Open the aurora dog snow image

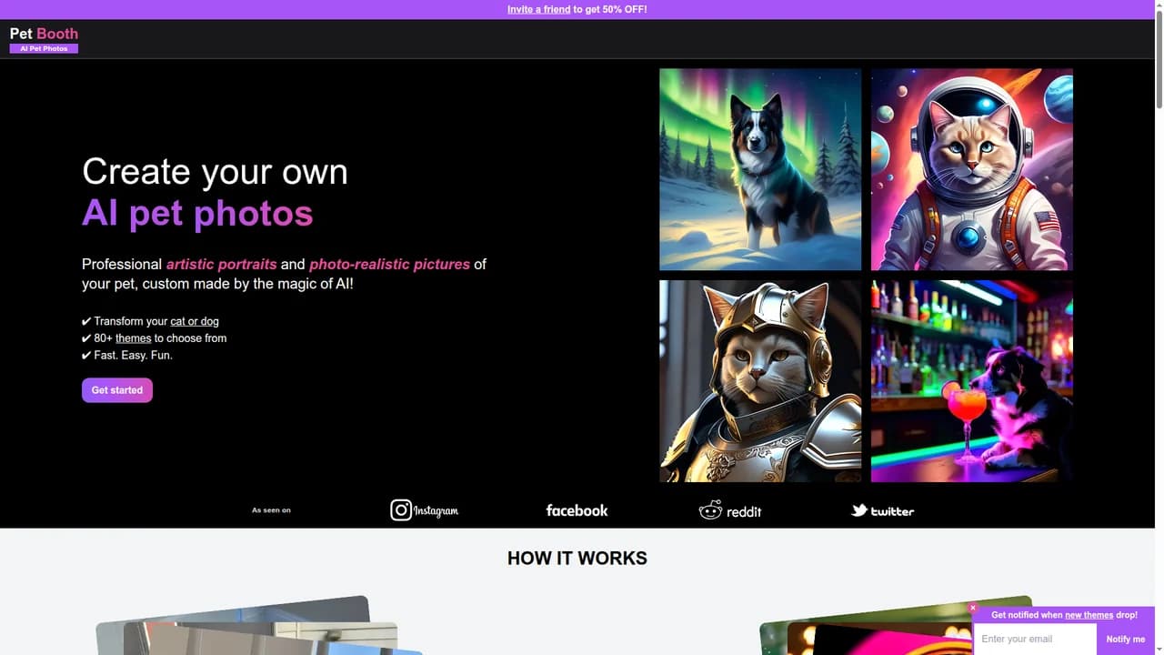760,169
